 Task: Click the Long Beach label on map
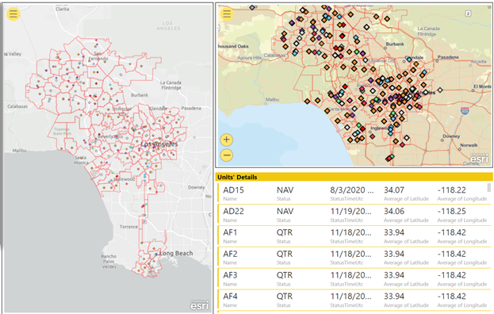tap(176, 253)
